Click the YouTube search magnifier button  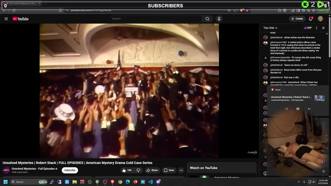pos(207,19)
